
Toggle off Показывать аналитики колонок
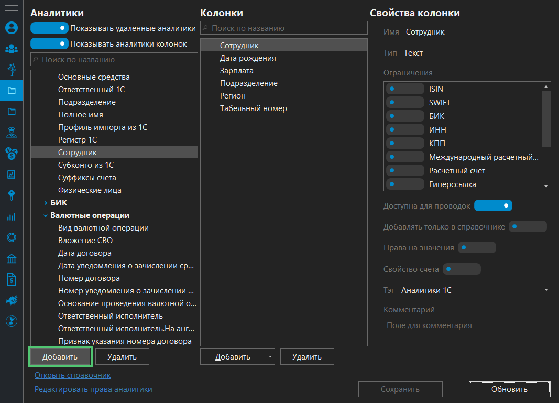coord(49,43)
